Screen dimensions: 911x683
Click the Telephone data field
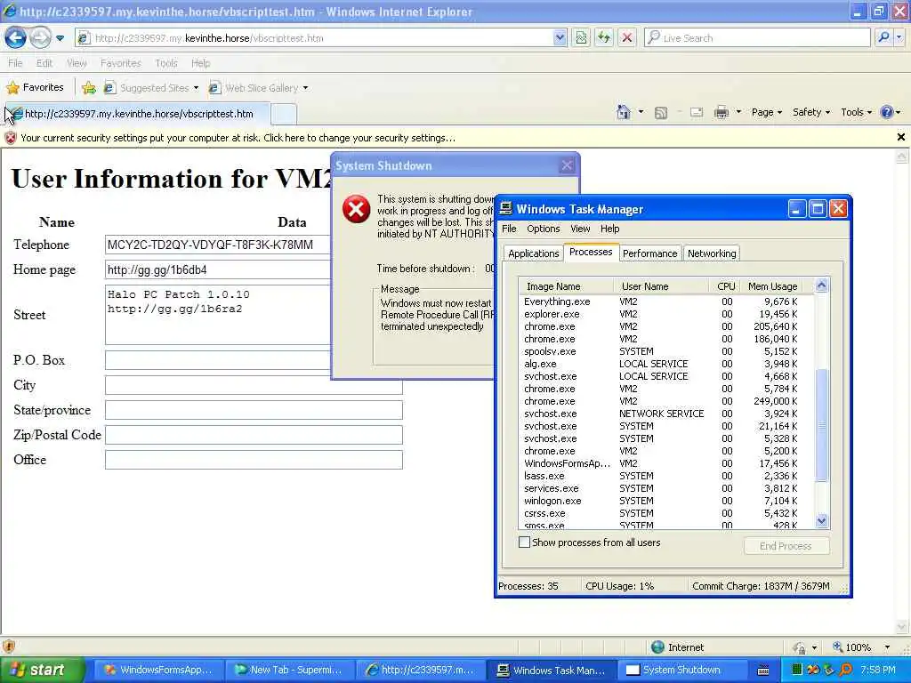tap(218, 245)
